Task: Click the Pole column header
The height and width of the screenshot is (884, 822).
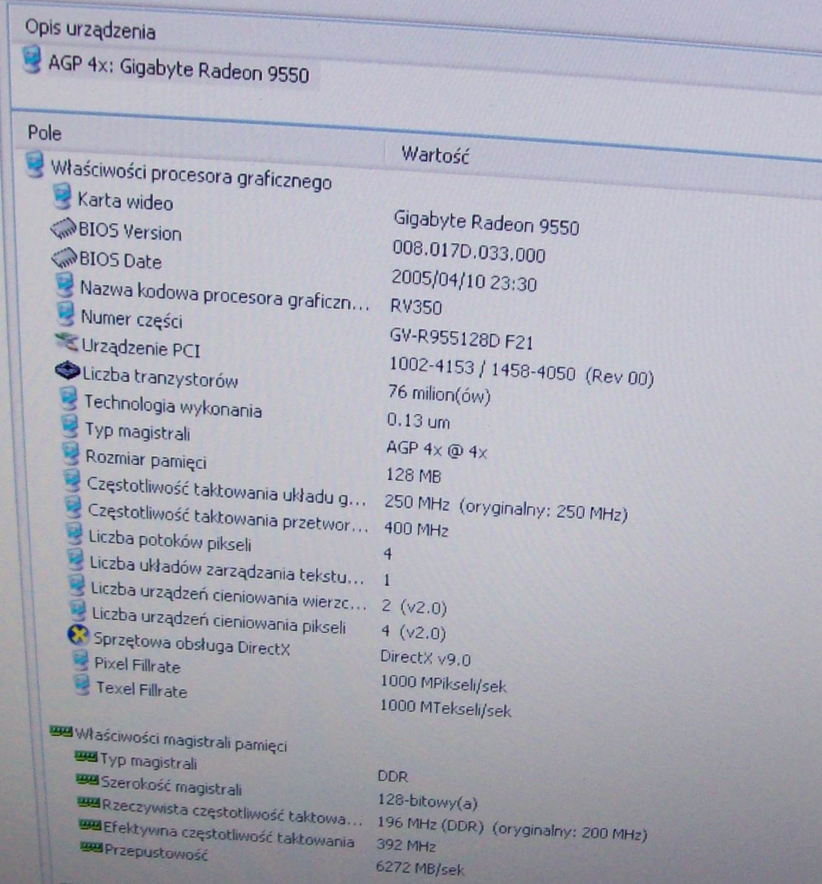Action: click(45, 133)
